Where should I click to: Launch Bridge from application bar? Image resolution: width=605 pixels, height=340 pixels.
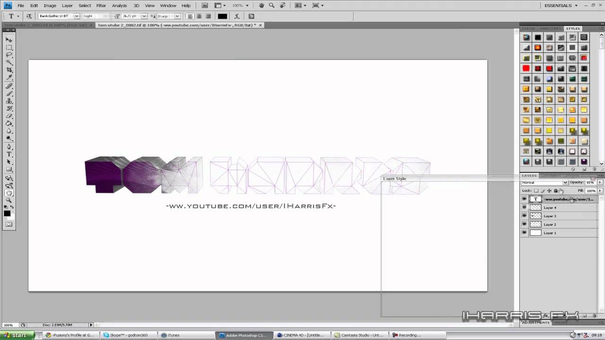pyautogui.click(x=204, y=5)
